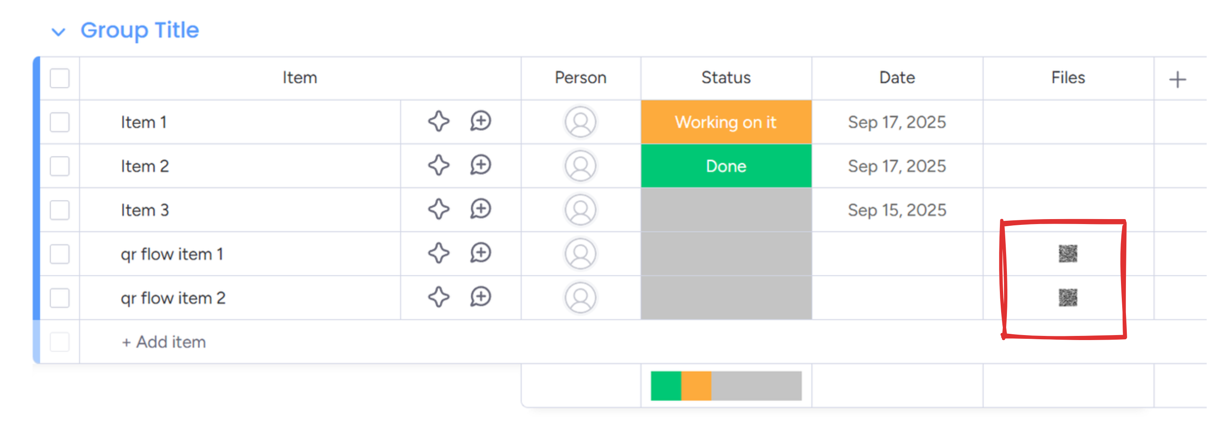Click the AI sparkle icon for Item 1
The width and height of the screenshot is (1215, 439).
pos(438,121)
